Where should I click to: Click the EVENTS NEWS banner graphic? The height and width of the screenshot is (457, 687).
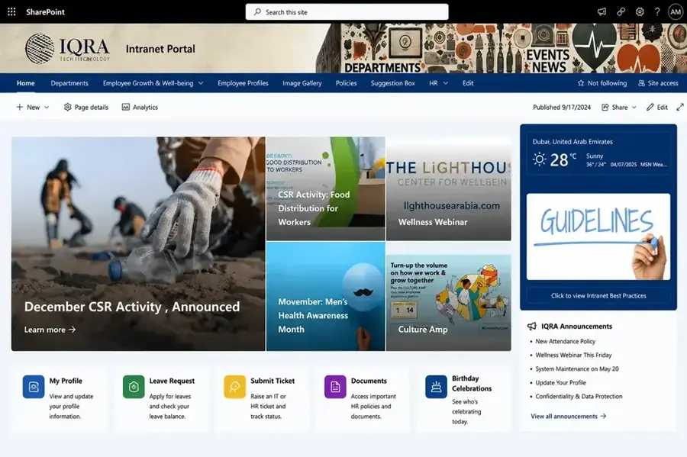pos(548,61)
